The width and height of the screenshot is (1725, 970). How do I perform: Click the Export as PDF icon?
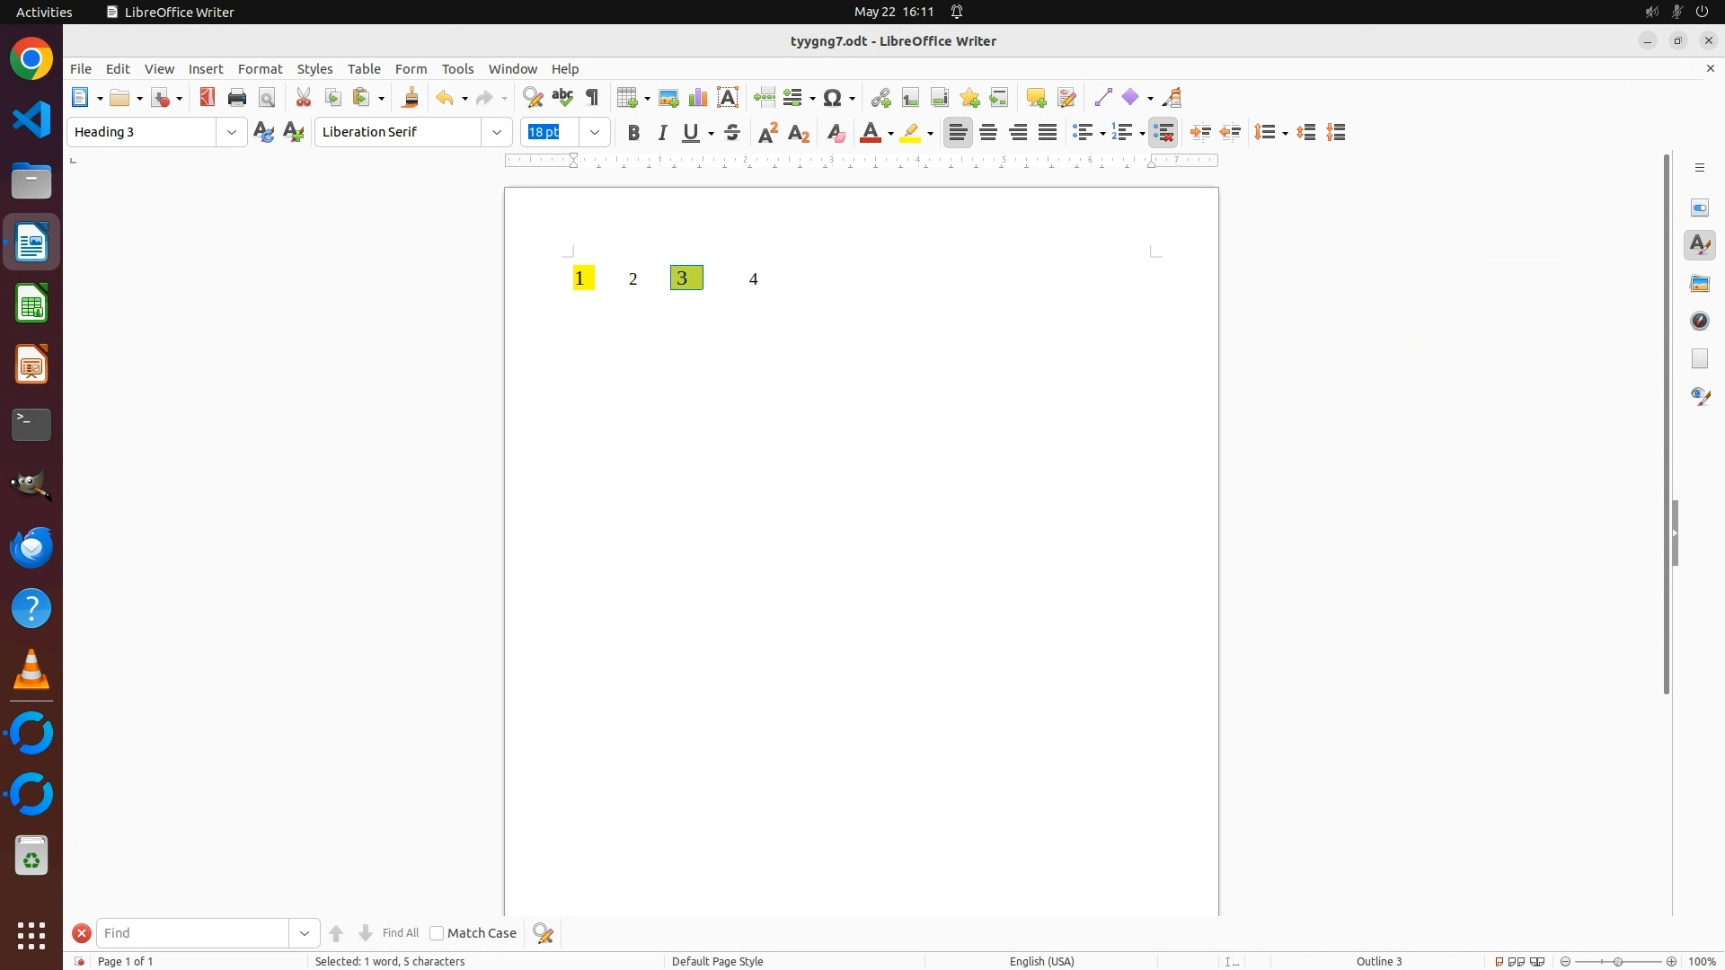click(x=208, y=98)
